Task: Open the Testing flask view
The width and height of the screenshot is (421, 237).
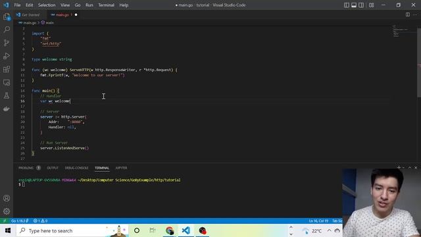Action: coord(7,95)
